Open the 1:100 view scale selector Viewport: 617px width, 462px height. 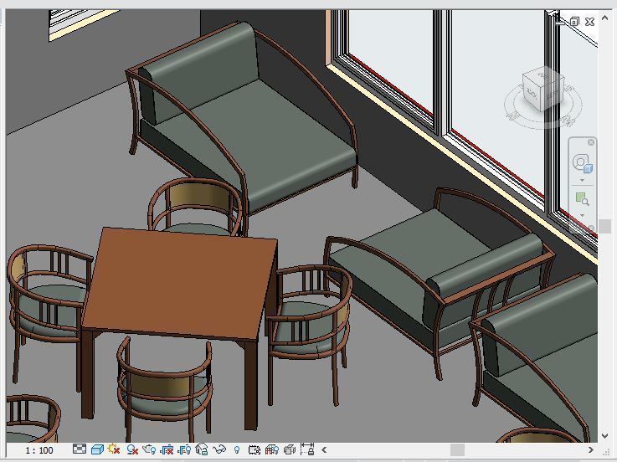pos(39,450)
